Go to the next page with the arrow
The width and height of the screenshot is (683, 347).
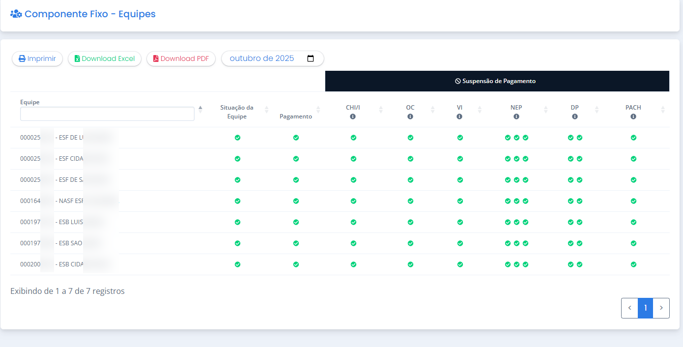pyautogui.click(x=661, y=308)
